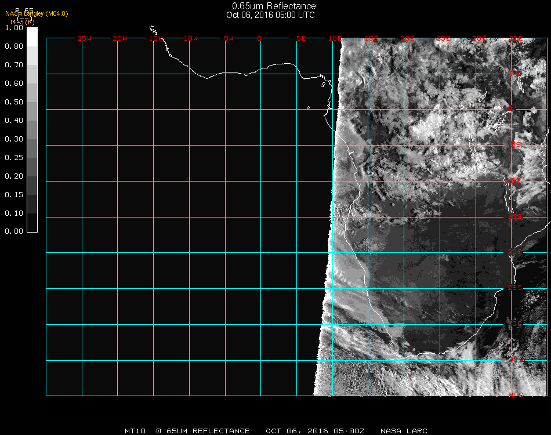Select the "Oct 06, 2016 05:00 UTC" timestamp

[271, 15]
